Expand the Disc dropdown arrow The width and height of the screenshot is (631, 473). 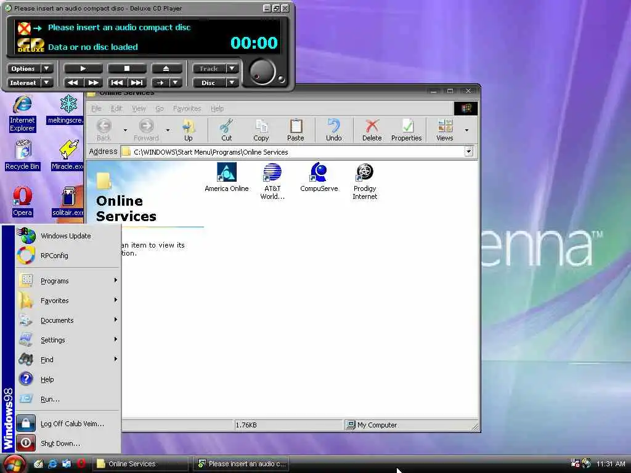[x=232, y=83]
